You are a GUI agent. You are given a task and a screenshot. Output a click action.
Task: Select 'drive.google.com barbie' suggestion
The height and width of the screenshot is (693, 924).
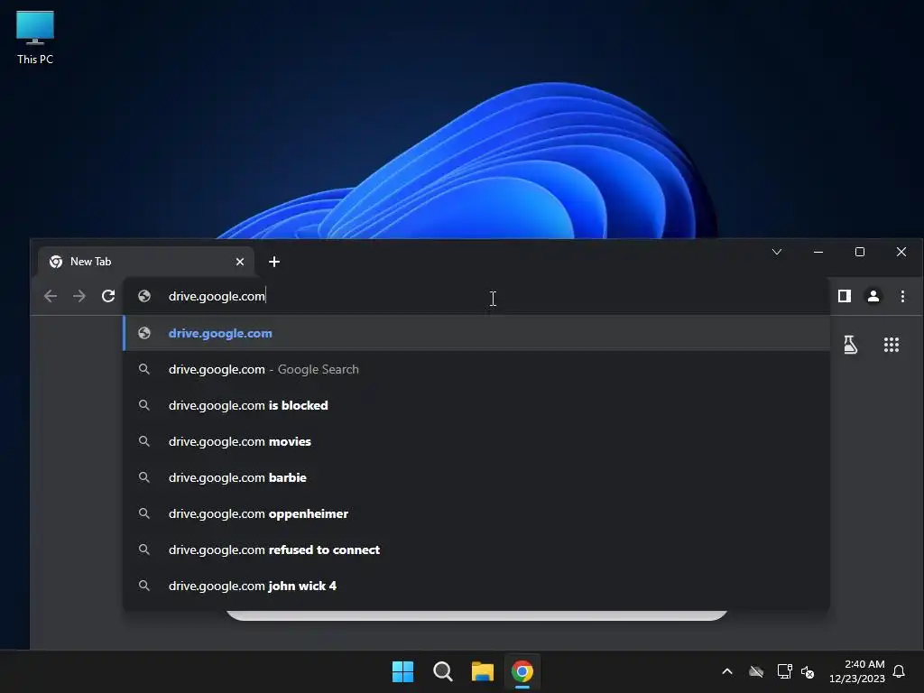click(x=476, y=477)
